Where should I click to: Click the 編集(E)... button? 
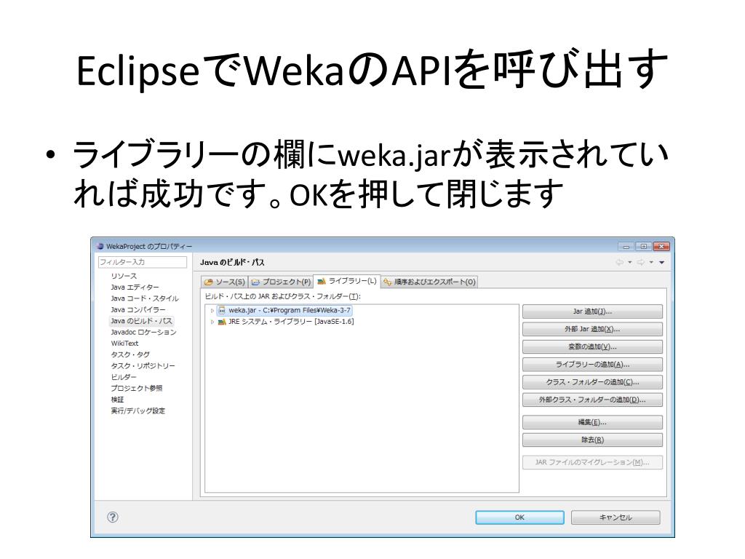pyautogui.click(x=592, y=422)
